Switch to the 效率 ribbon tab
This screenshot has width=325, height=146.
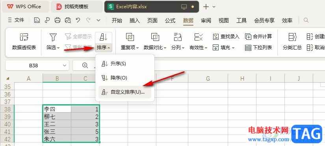pyautogui.click(x=287, y=20)
